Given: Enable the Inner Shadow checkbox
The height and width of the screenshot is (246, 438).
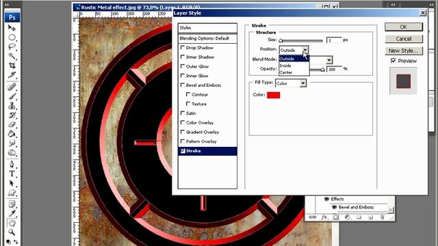Looking at the screenshot, I should [x=183, y=57].
